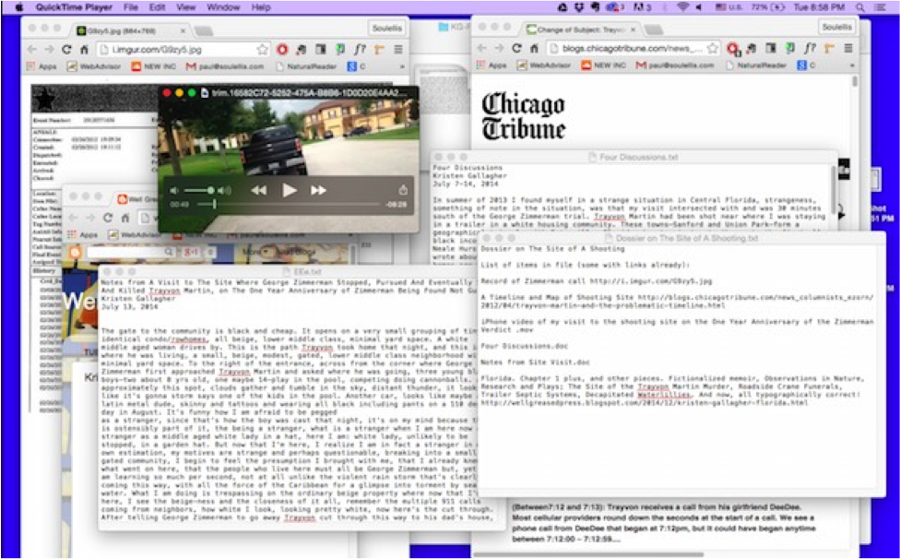Viewport: 900px width, 559px height.
Task: Play the QuickTime video
Action: pos(290,190)
